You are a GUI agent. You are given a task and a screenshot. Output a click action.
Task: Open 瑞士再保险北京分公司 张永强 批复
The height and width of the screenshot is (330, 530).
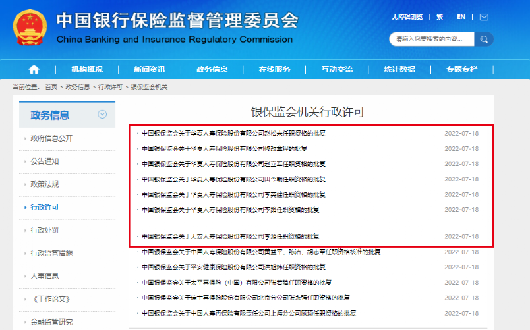pyautogui.click(x=246, y=298)
